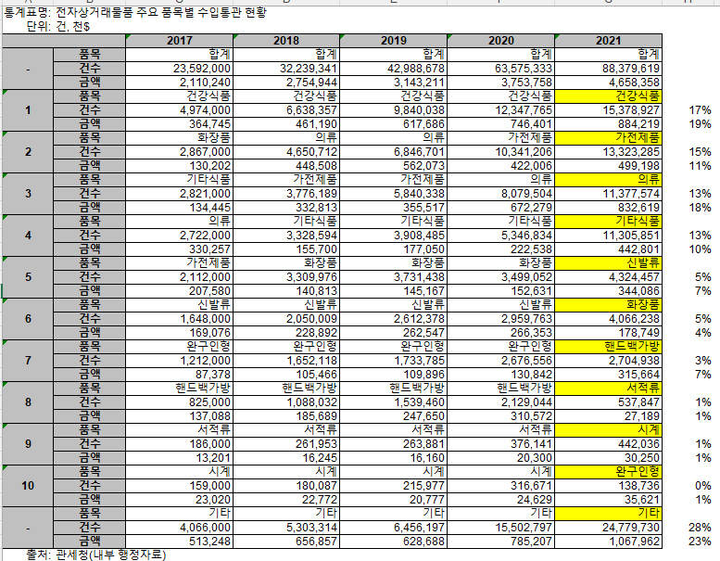Click the title text 통계표명 전자상거래물품
The height and width of the screenshot is (561, 720).
135,12
